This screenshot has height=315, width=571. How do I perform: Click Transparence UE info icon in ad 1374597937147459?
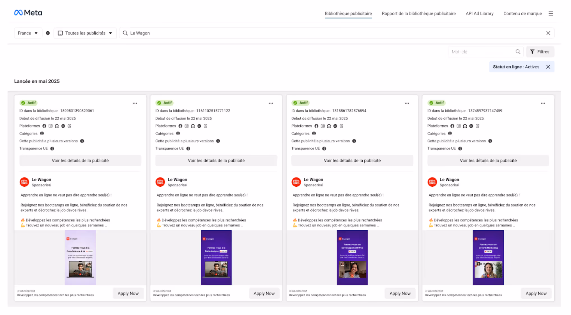click(x=460, y=149)
